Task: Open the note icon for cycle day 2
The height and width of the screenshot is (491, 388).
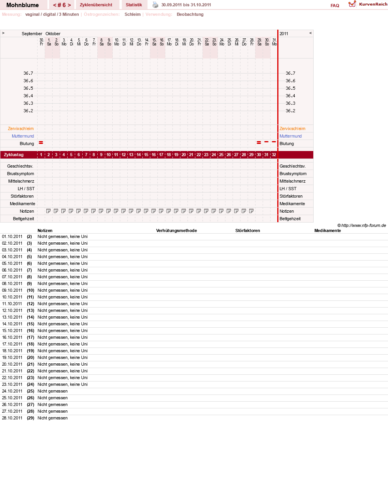Action: pos(49,211)
